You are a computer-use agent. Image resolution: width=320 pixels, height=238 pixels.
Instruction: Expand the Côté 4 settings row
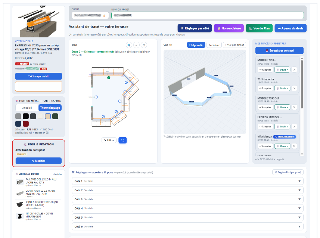click(x=187, y=208)
